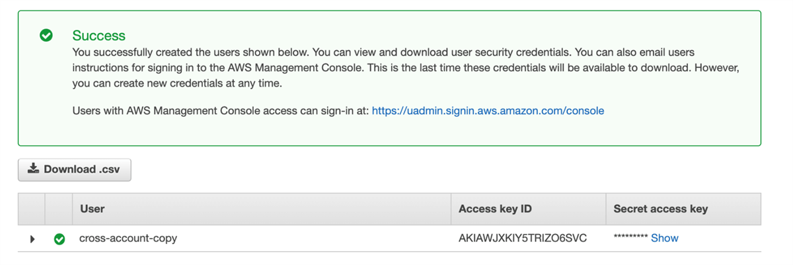Show the secret access key

point(664,238)
